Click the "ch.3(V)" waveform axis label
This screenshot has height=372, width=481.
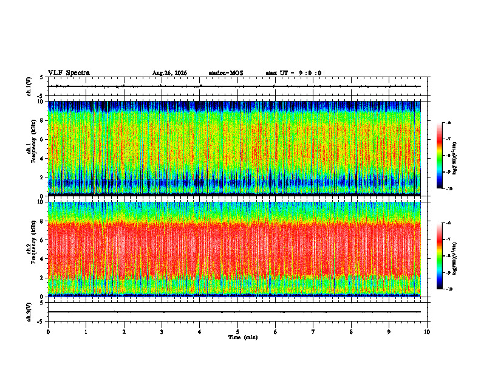pos(29,312)
